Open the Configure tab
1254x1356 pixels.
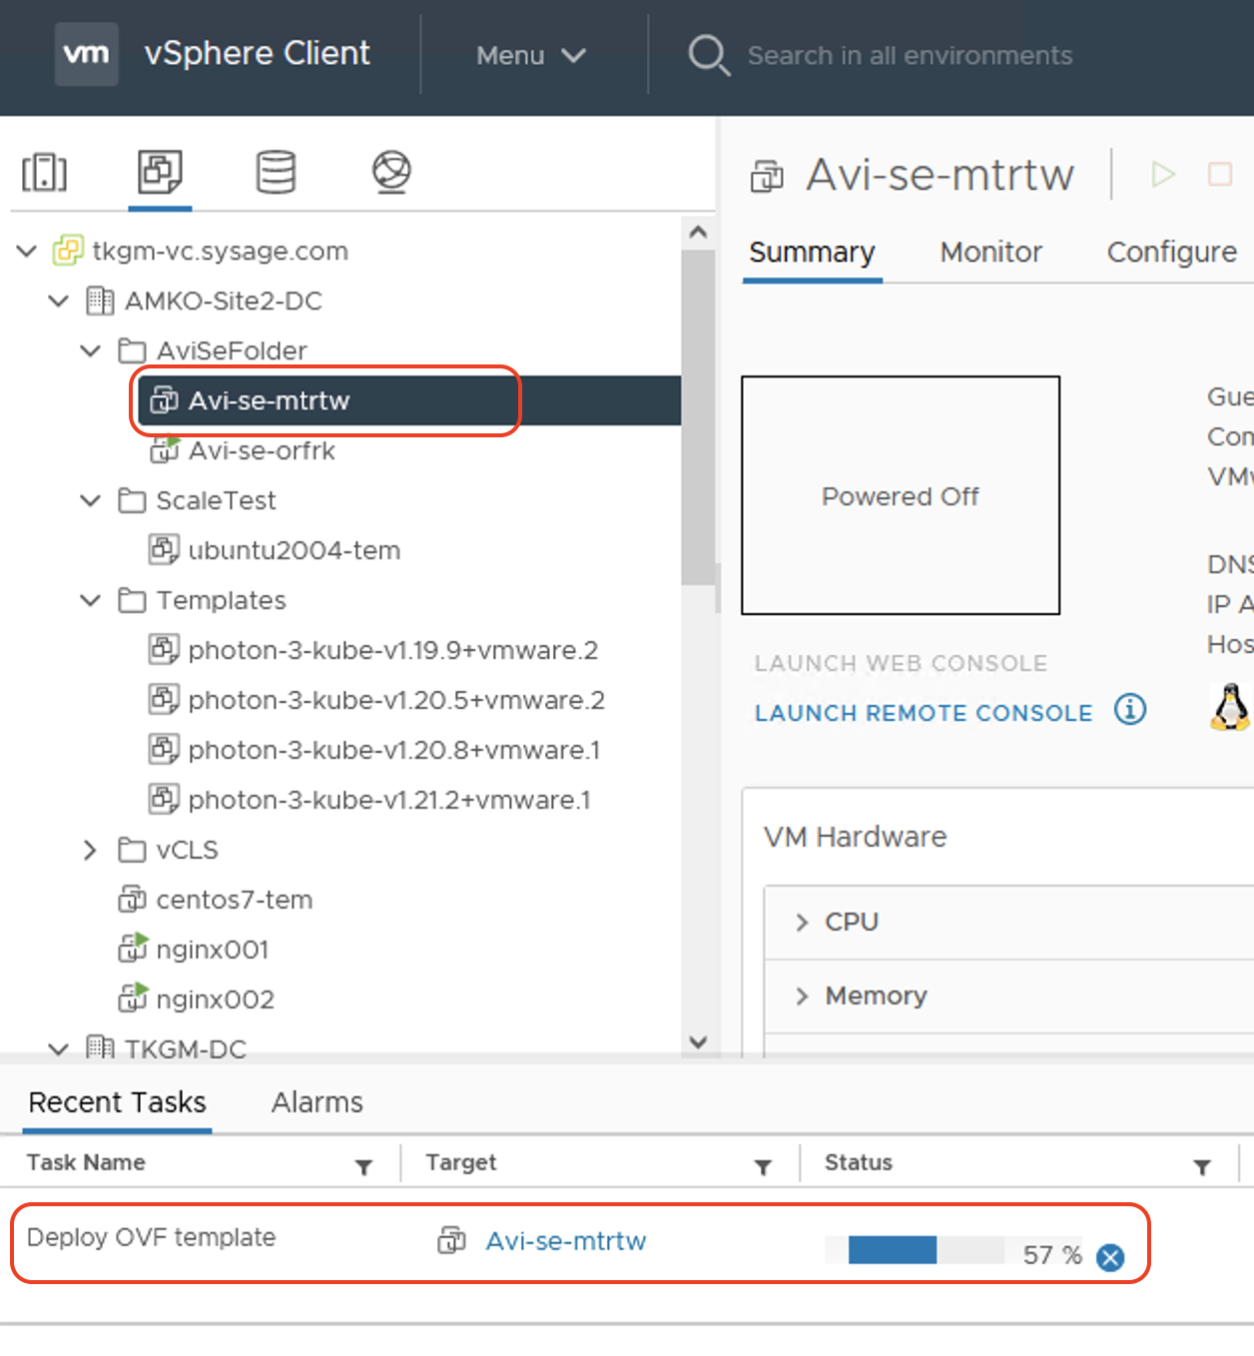(1171, 253)
